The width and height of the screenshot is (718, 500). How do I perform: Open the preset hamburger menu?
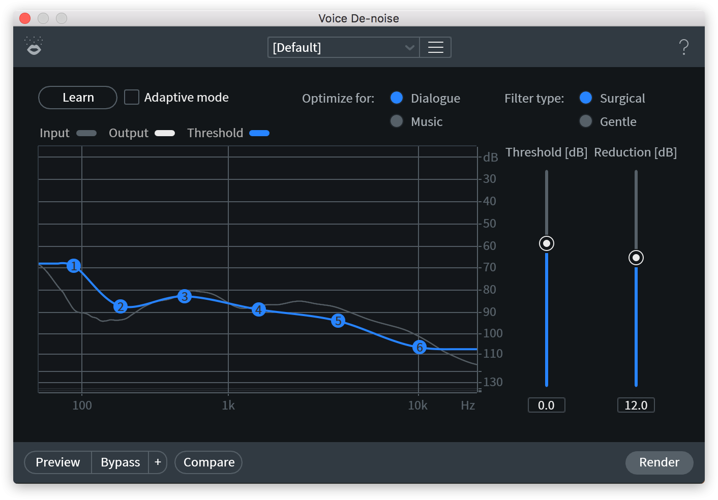click(x=435, y=47)
